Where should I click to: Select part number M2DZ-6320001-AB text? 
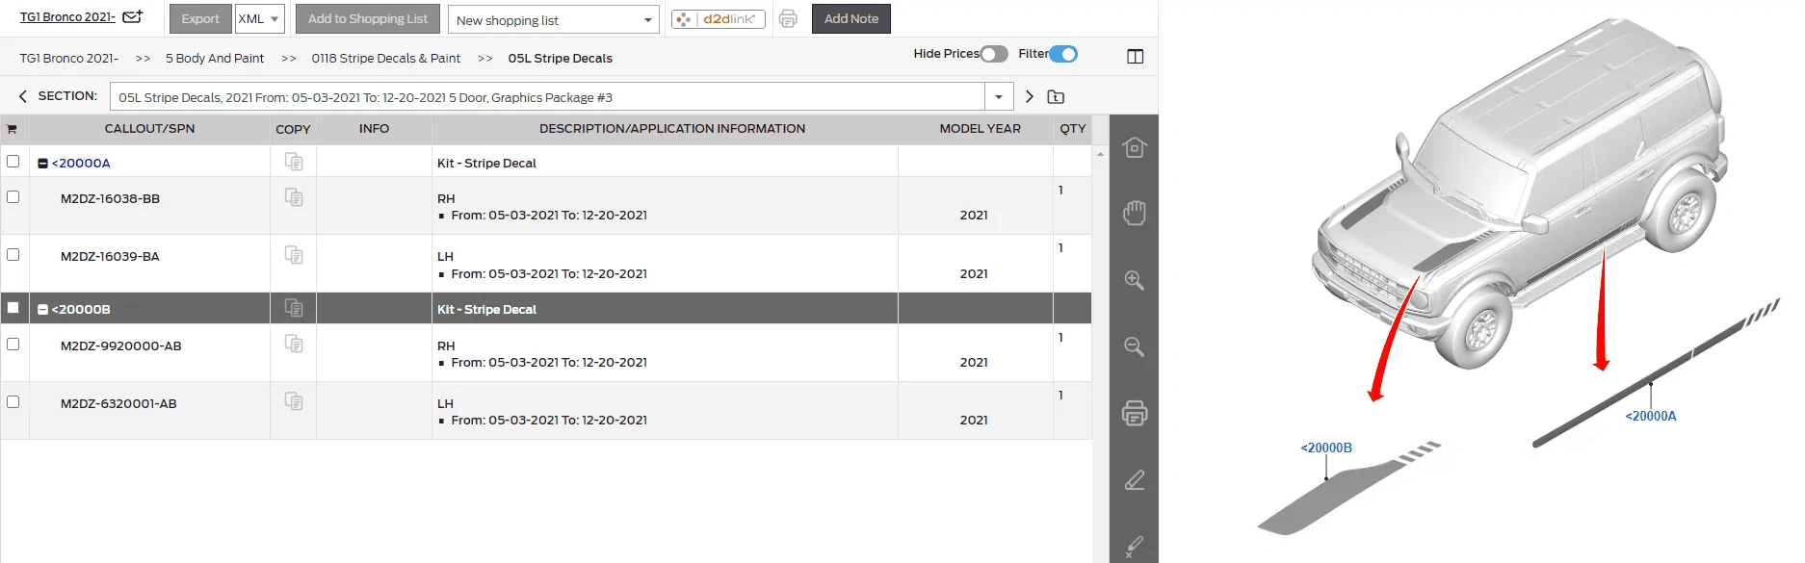118,403
